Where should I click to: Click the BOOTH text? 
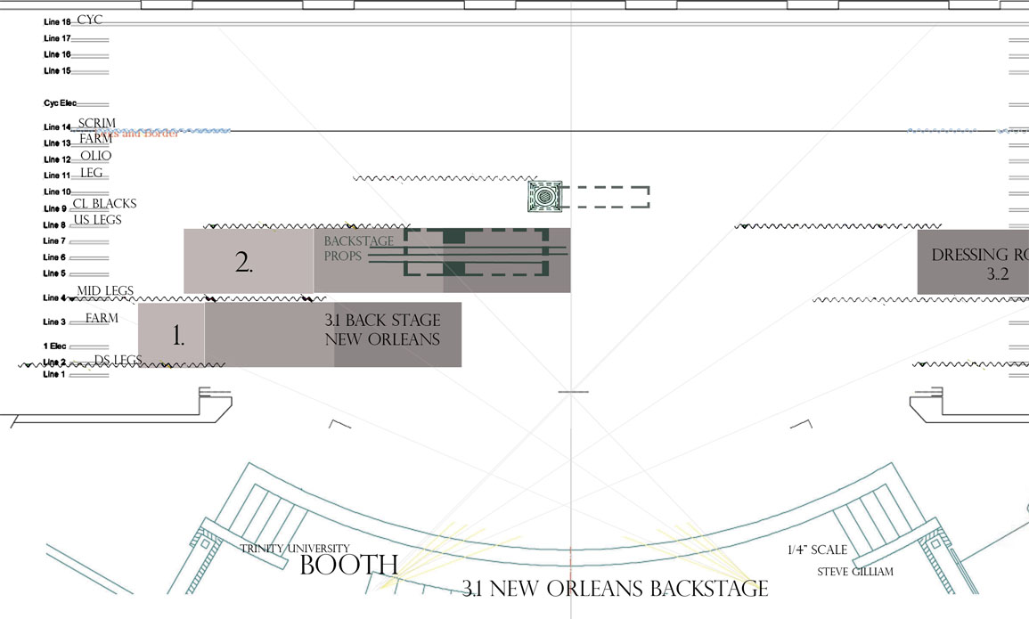pos(348,566)
